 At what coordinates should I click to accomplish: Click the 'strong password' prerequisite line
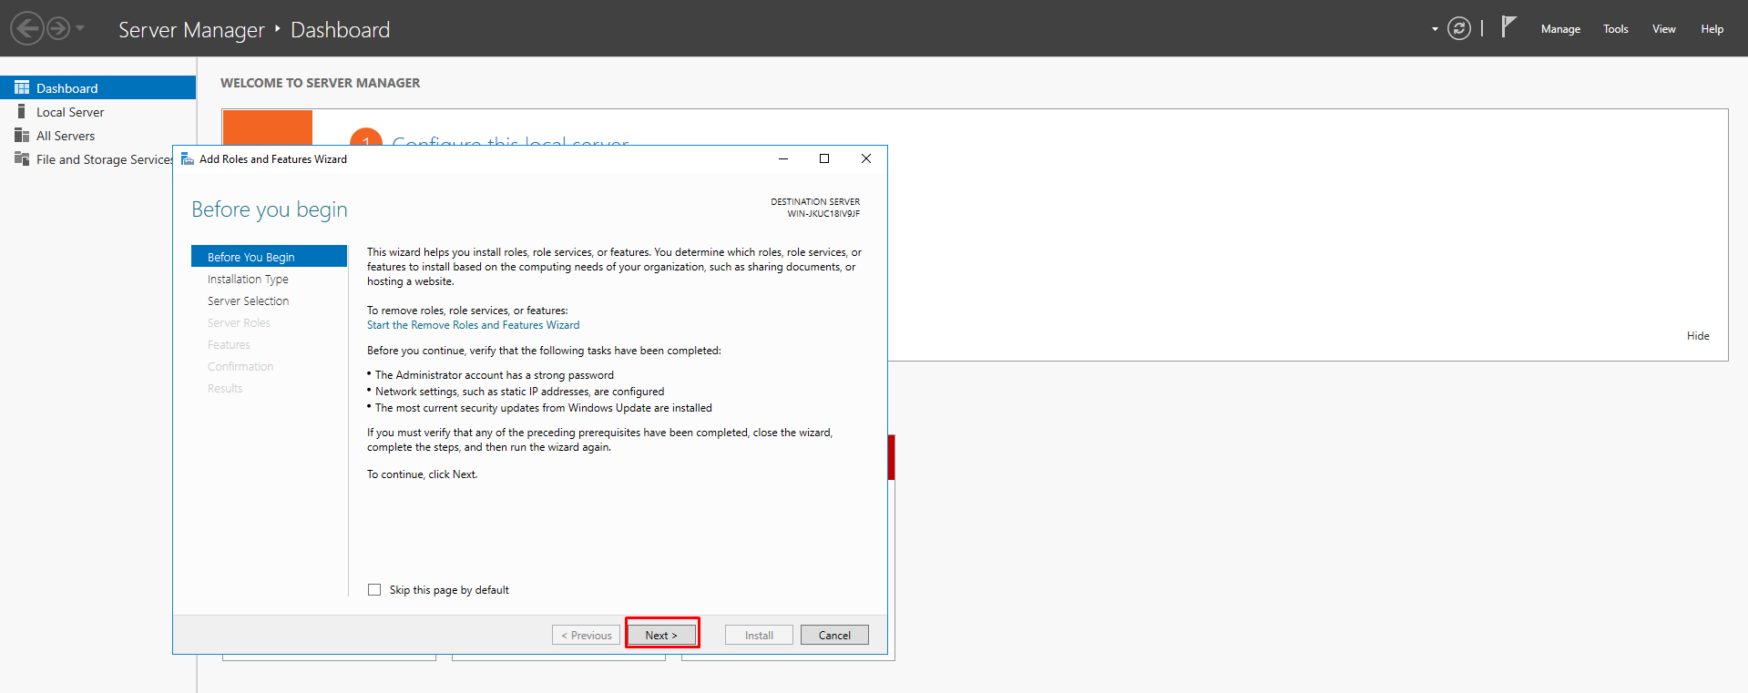pos(495,375)
